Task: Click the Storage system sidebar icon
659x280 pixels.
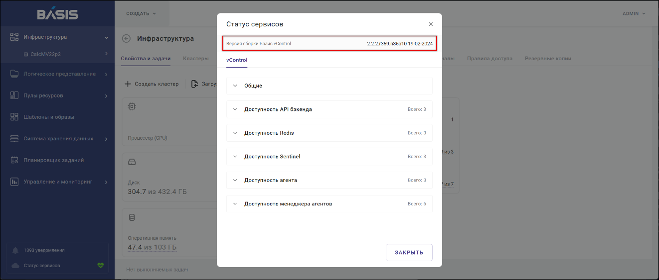Action: pyautogui.click(x=14, y=139)
